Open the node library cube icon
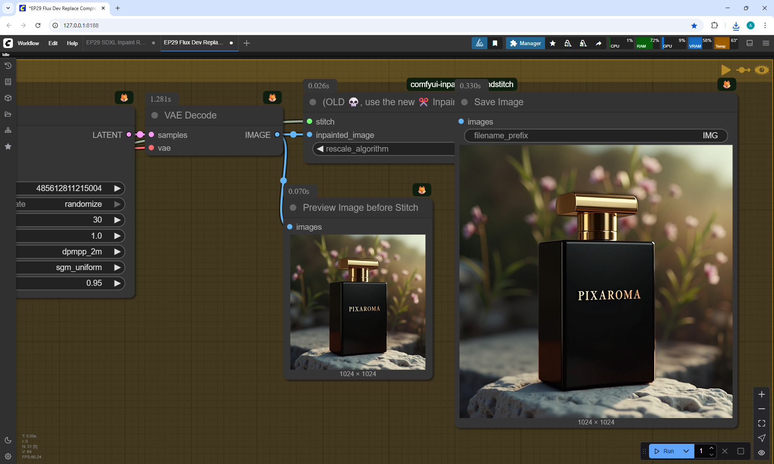The image size is (774, 464). click(8, 98)
